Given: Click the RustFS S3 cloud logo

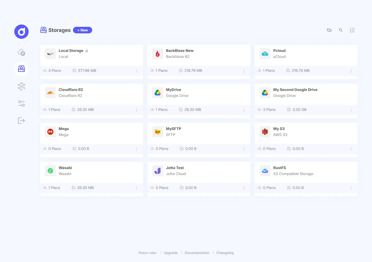Looking at the screenshot, I should (265, 171).
